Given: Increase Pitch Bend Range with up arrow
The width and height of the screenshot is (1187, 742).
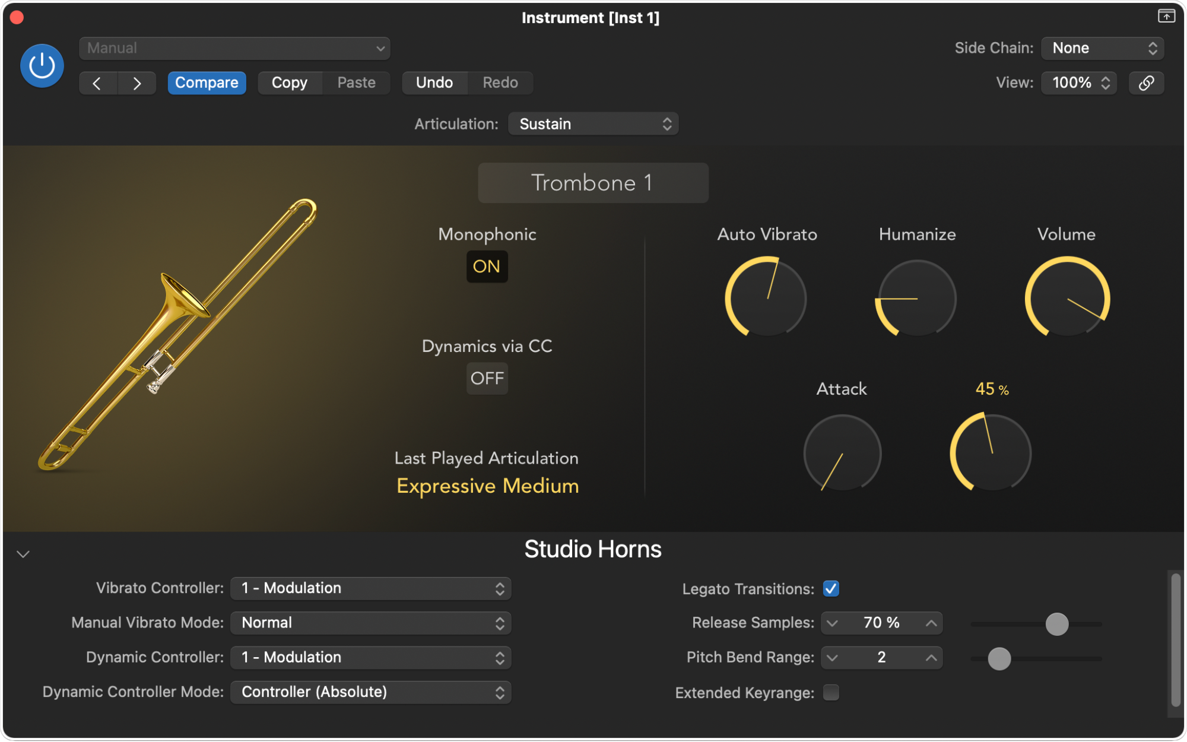Looking at the screenshot, I should click(x=931, y=658).
